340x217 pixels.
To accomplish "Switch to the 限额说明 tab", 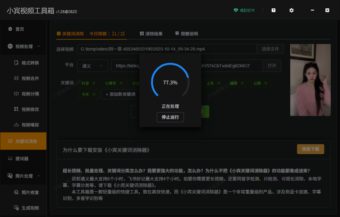I will pyautogui.click(x=187, y=34).
